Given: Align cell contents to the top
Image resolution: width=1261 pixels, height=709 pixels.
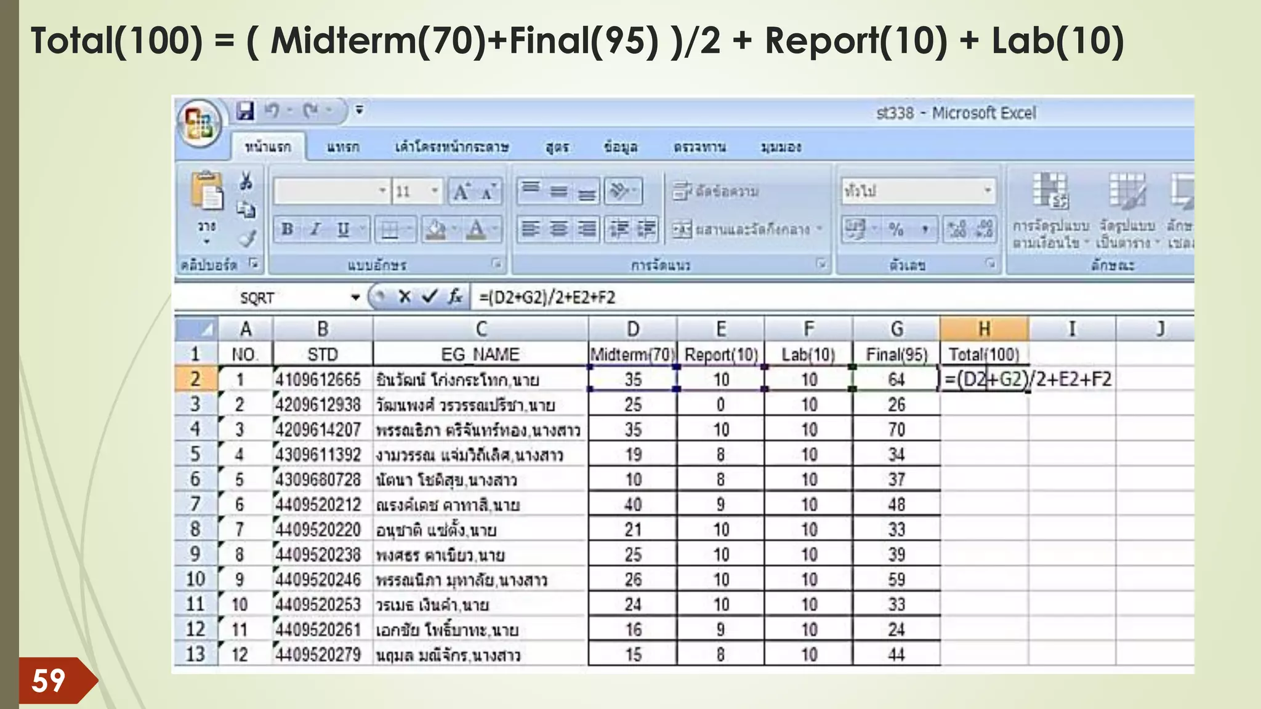Looking at the screenshot, I should 531,190.
